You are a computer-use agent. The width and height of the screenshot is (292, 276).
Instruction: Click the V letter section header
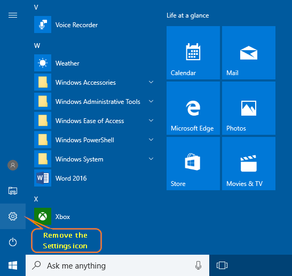point(36,7)
